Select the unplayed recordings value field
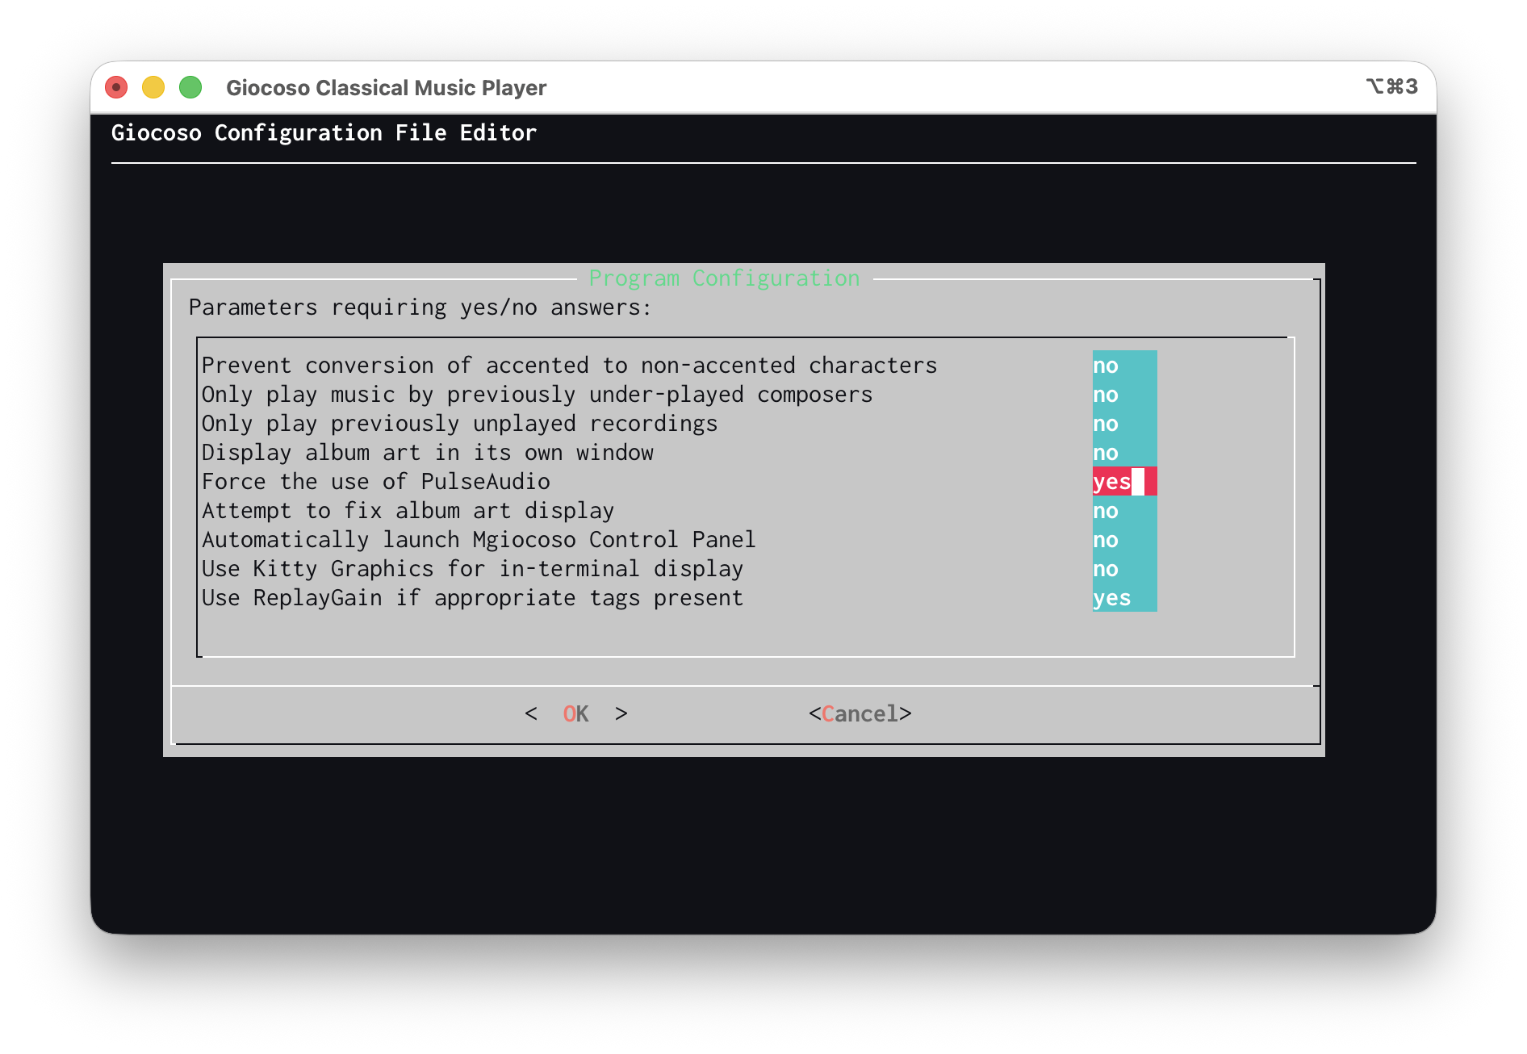1527x1054 pixels. (1123, 424)
